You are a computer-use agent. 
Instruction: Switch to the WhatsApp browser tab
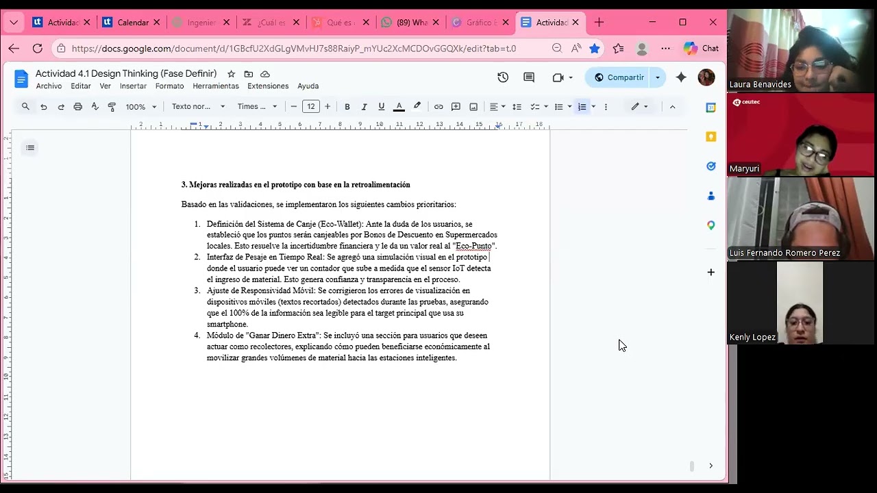point(409,23)
